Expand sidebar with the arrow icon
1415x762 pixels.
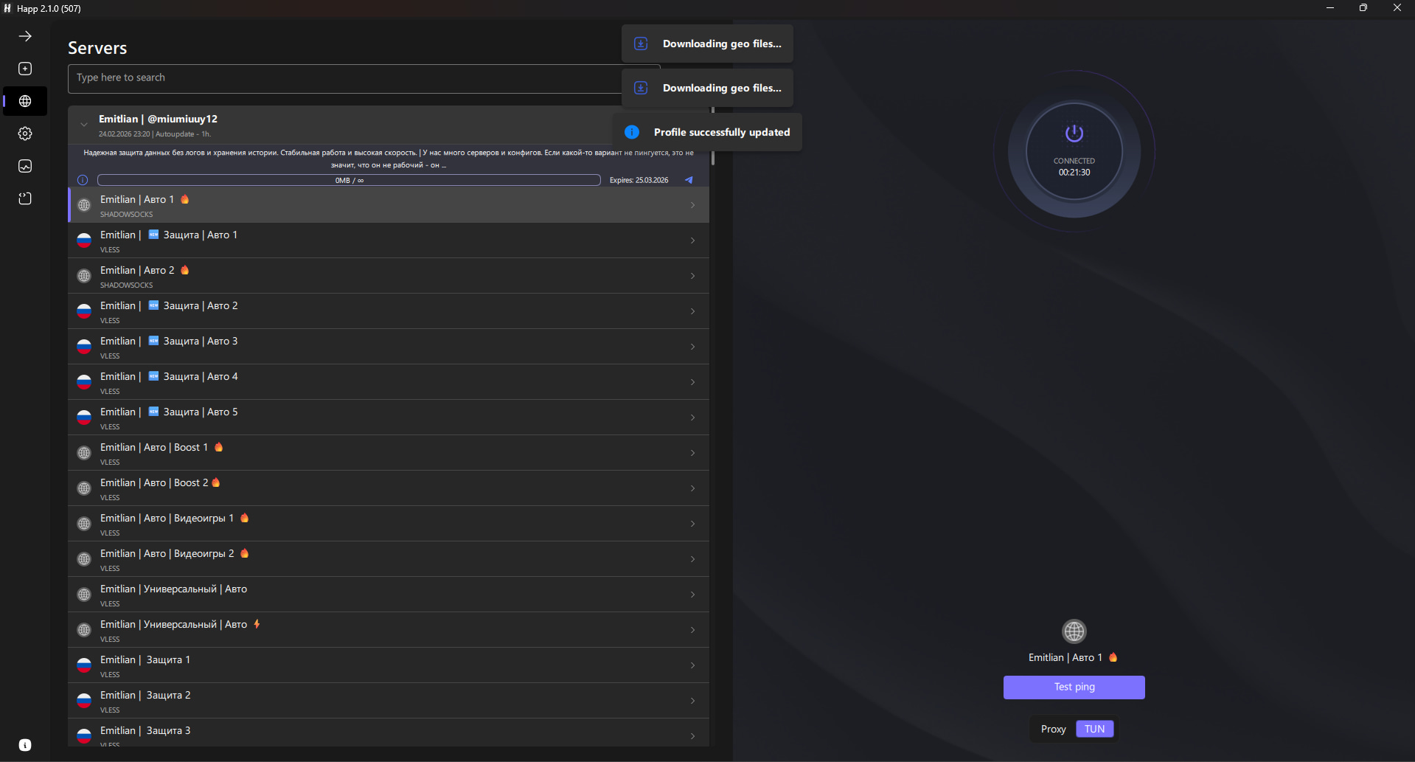click(x=25, y=36)
